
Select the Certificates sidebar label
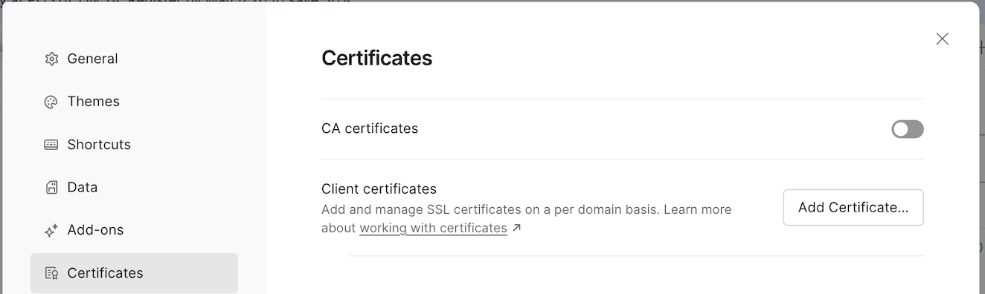click(105, 273)
